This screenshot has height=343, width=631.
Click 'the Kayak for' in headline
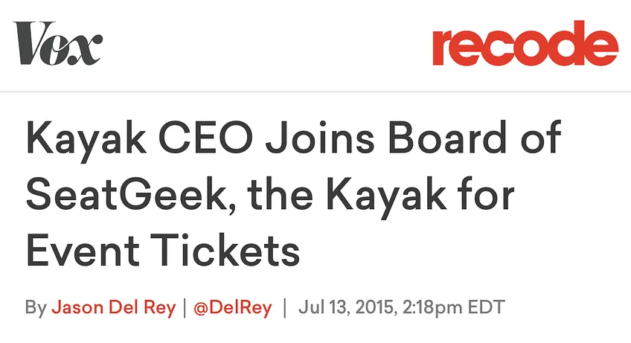381,195
